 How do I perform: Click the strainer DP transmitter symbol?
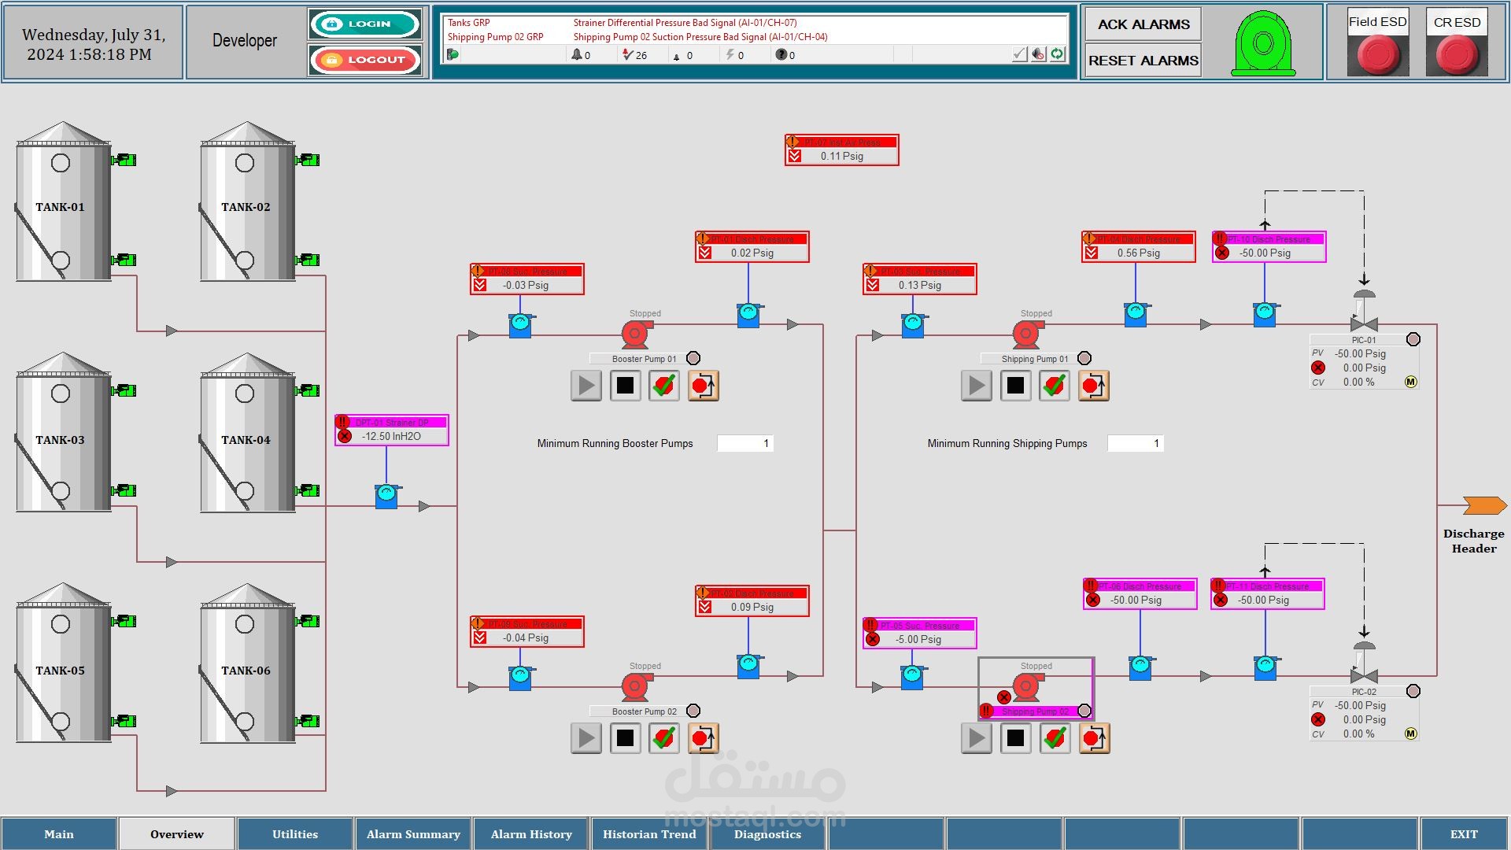(386, 496)
